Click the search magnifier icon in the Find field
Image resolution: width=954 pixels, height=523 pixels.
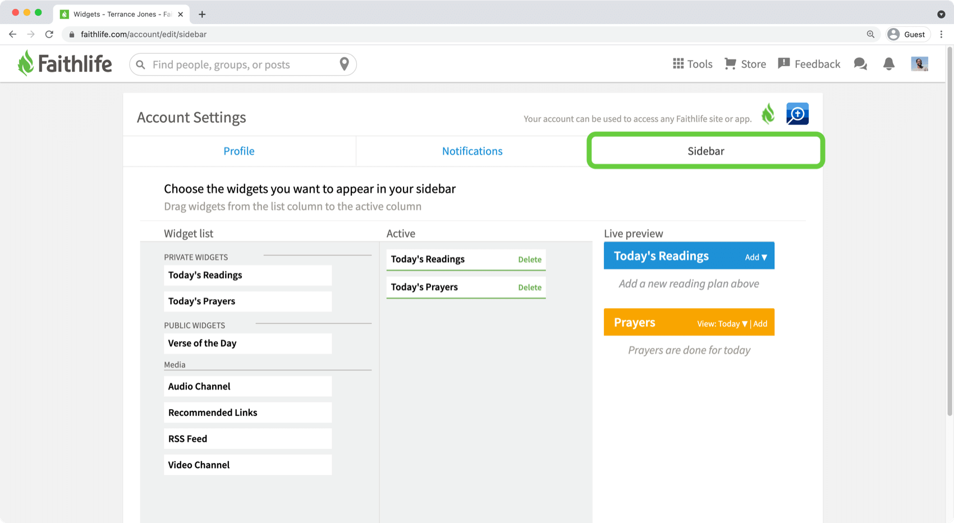point(141,65)
